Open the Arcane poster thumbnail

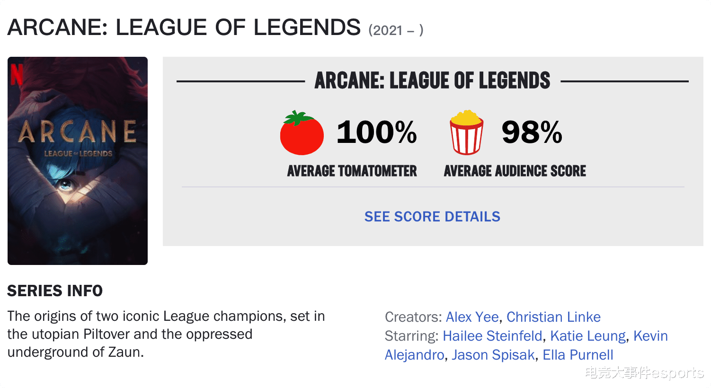pyautogui.click(x=78, y=161)
